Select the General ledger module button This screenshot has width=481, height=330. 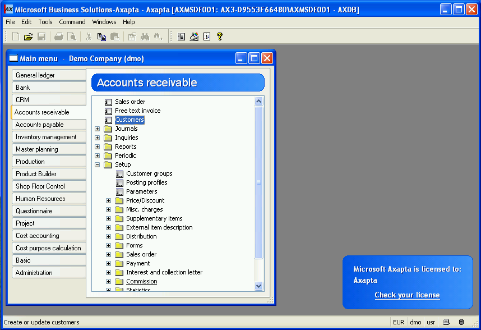(x=49, y=75)
